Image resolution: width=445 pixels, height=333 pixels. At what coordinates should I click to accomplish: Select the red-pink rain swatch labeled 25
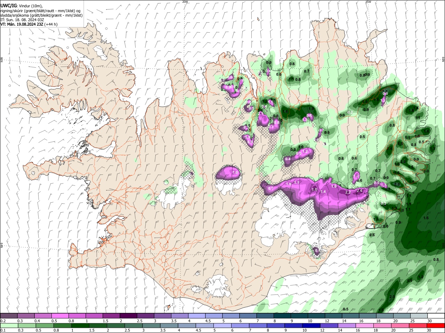pyautogui.click(x=418, y=325)
